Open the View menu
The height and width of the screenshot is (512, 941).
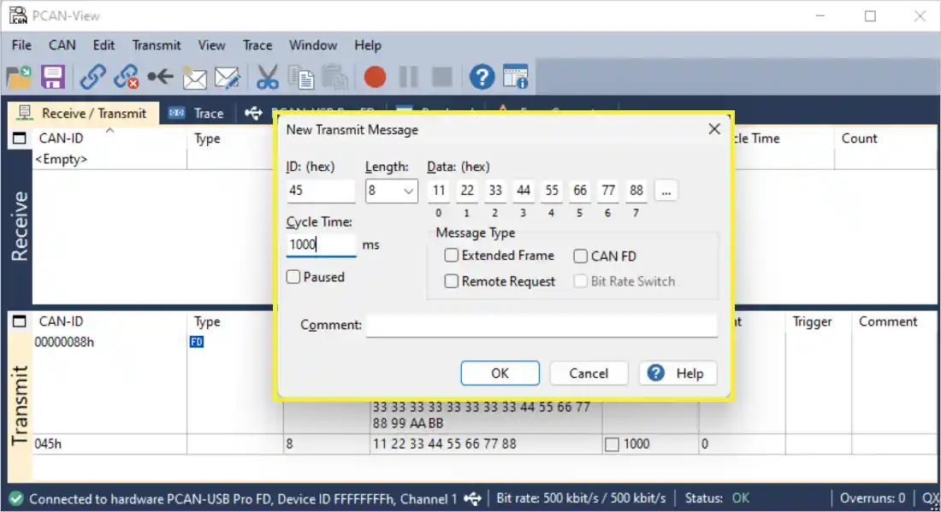pos(211,45)
